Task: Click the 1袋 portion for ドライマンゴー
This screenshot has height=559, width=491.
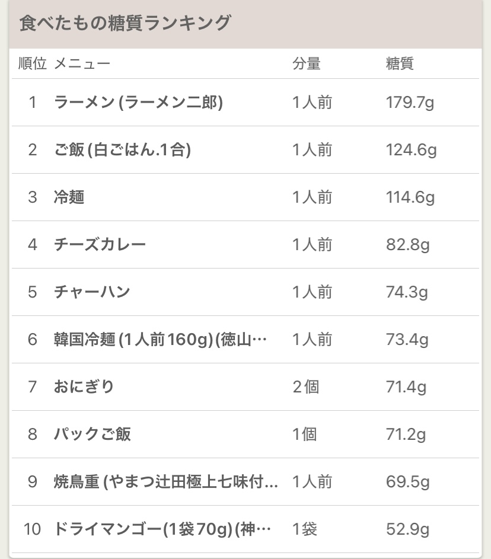Action: coord(305,529)
